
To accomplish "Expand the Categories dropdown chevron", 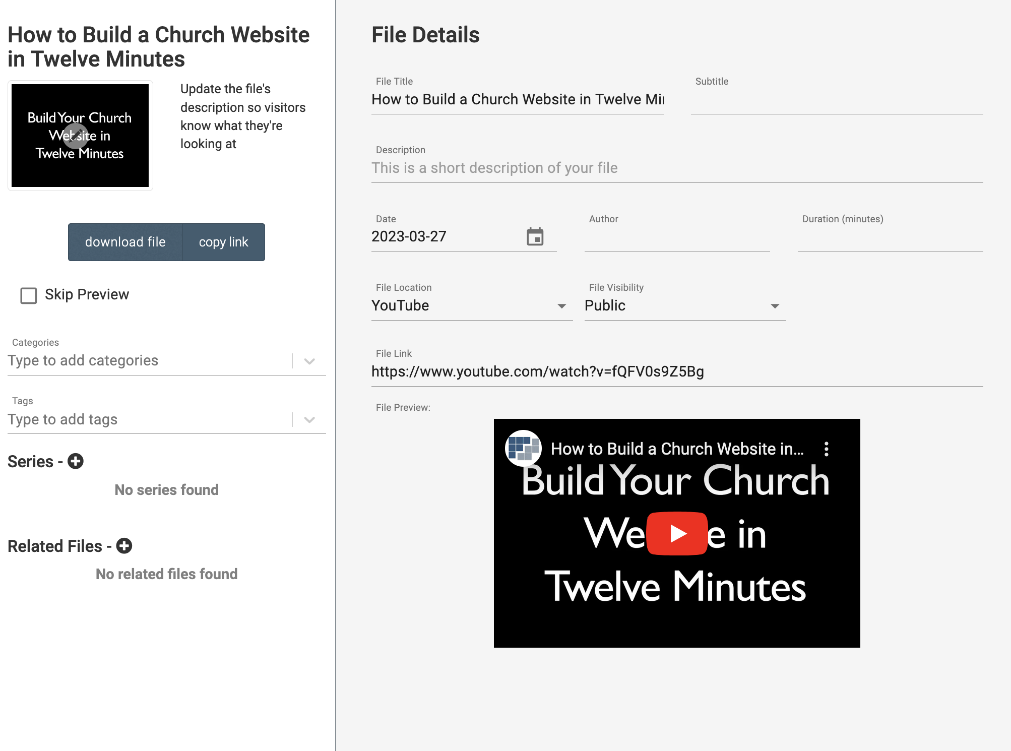I will (309, 361).
